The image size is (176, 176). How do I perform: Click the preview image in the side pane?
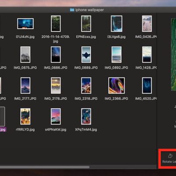pyautogui.click(x=173, y=54)
